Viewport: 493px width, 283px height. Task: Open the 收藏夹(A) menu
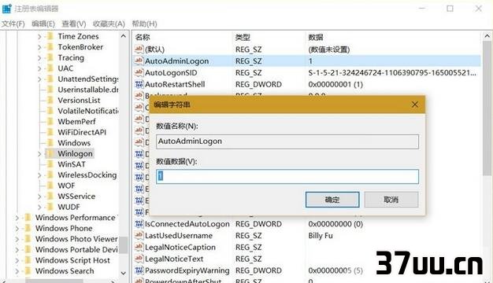[109, 24]
